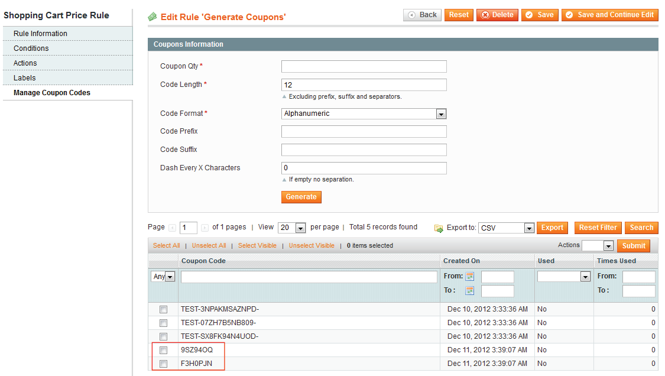Screen dimensions: 665x376
Task: Open the Created On To calendar icon
Action: point(470,290)
